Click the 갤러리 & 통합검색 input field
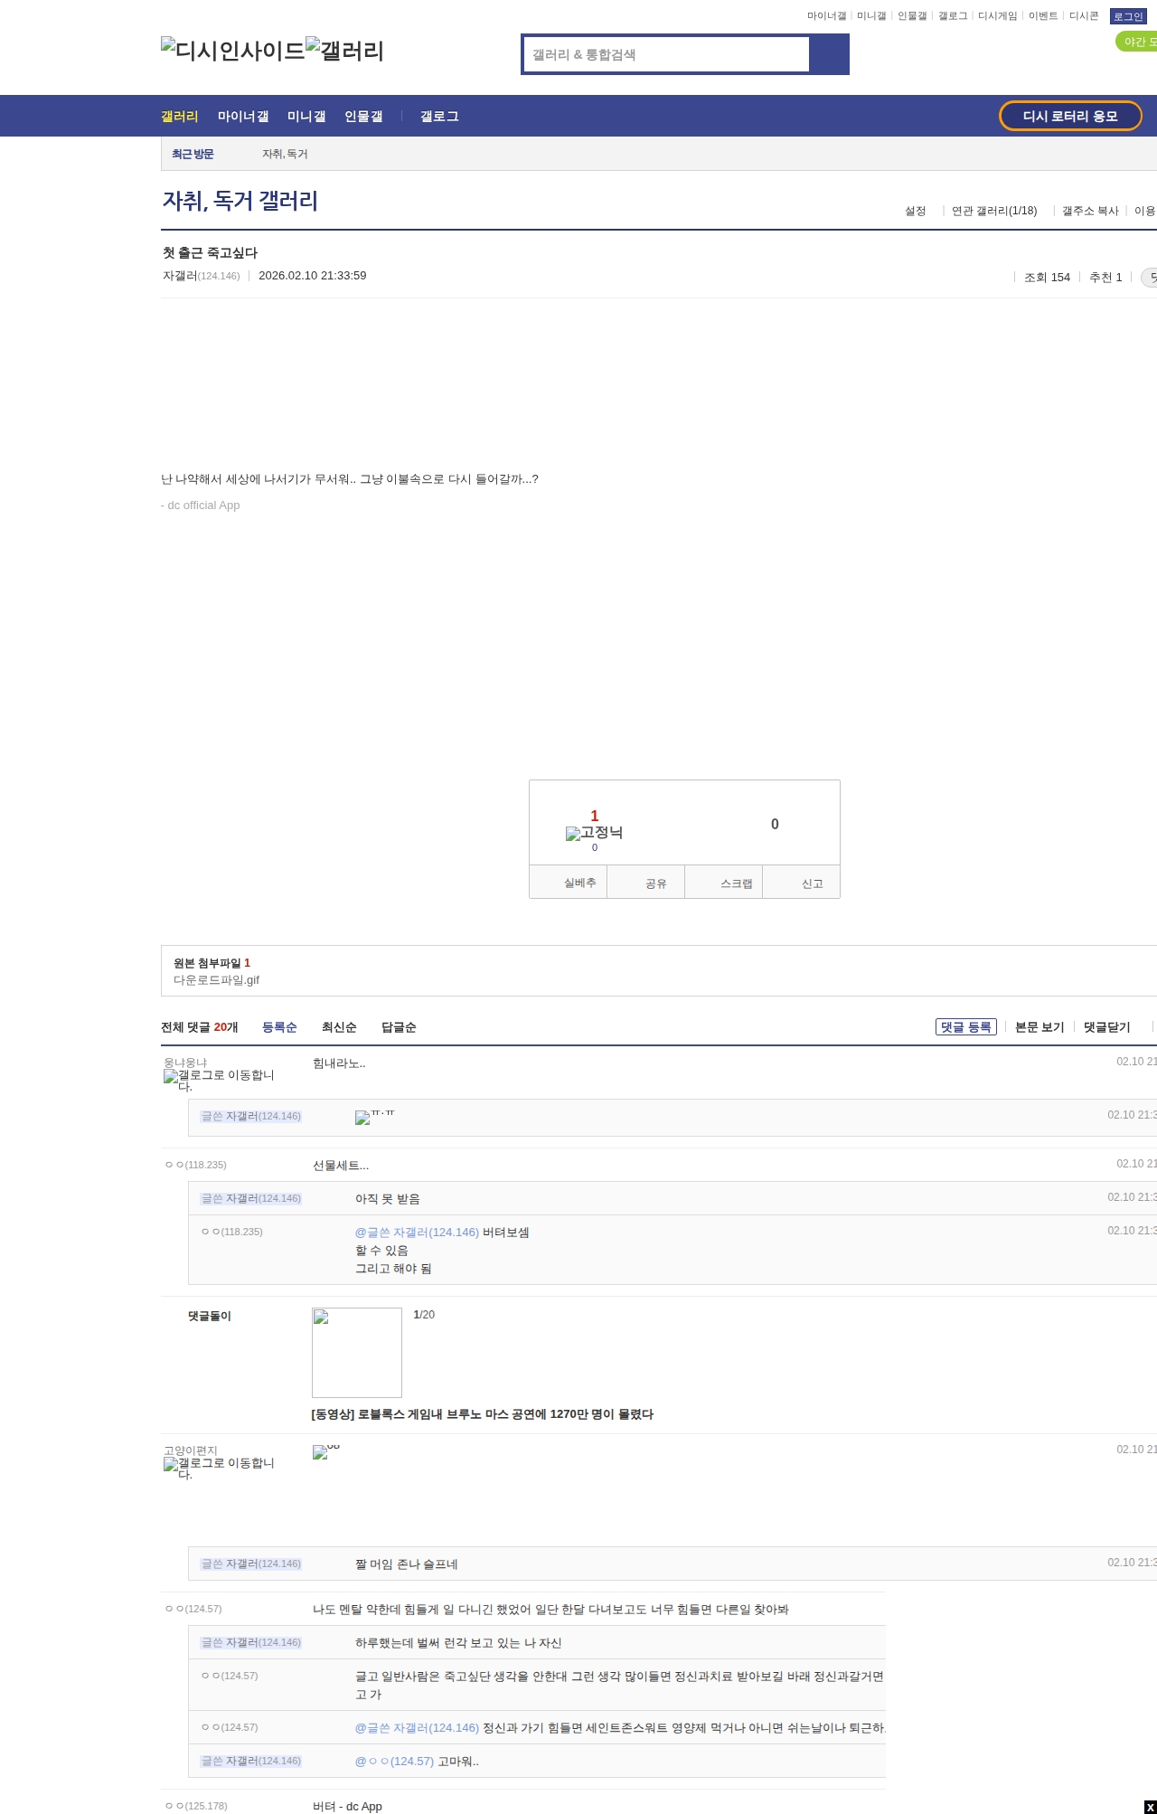 (666, 54)
